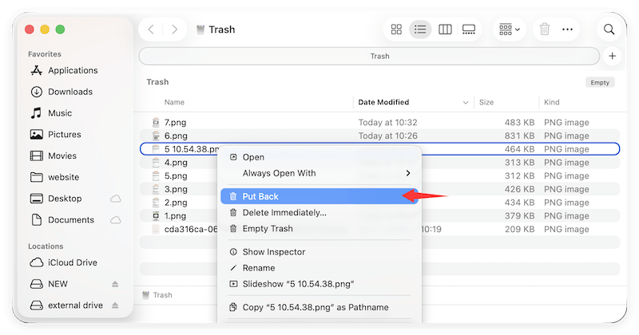The height and width of the screenshot is (335, 639).
Task: Open Downloads in the sidebar
Action: tap(62, 92)
